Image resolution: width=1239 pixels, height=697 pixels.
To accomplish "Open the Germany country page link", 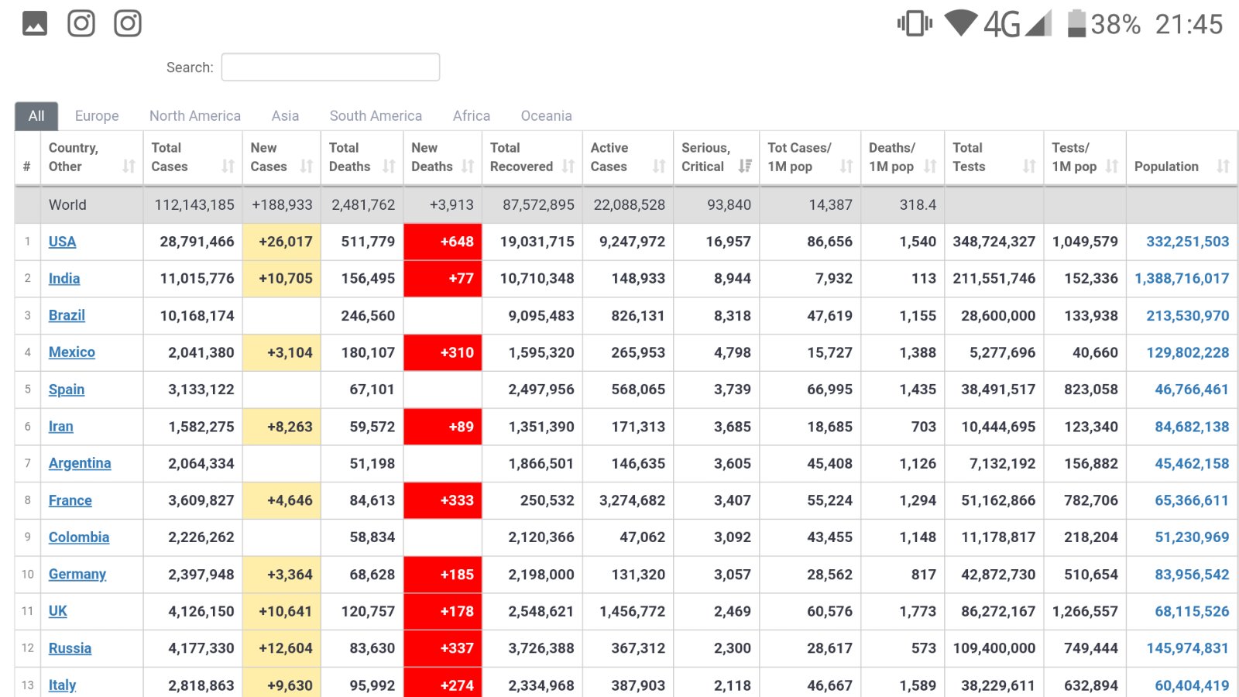I will [x=77, y=575].
